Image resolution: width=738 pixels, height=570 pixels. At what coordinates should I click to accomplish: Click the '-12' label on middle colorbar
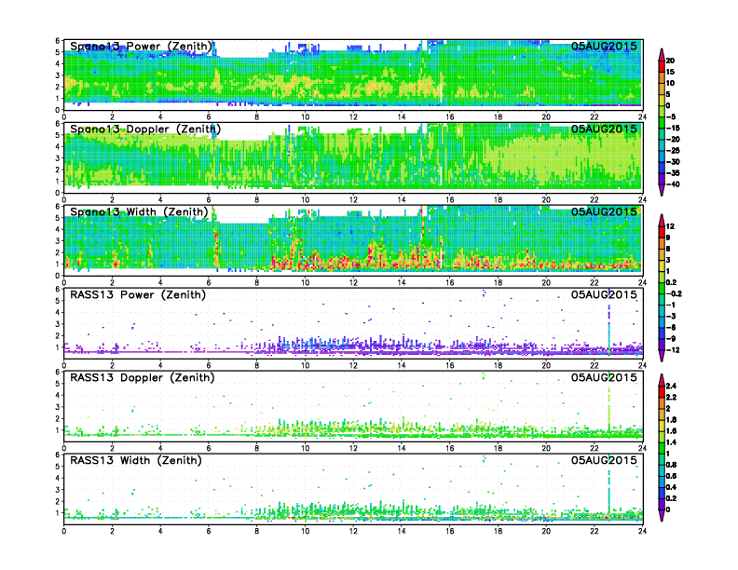673,350
